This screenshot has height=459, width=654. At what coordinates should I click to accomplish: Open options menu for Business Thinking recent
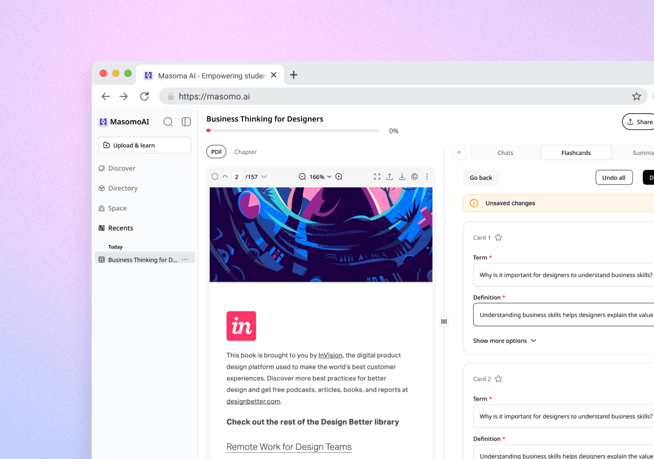185,260
